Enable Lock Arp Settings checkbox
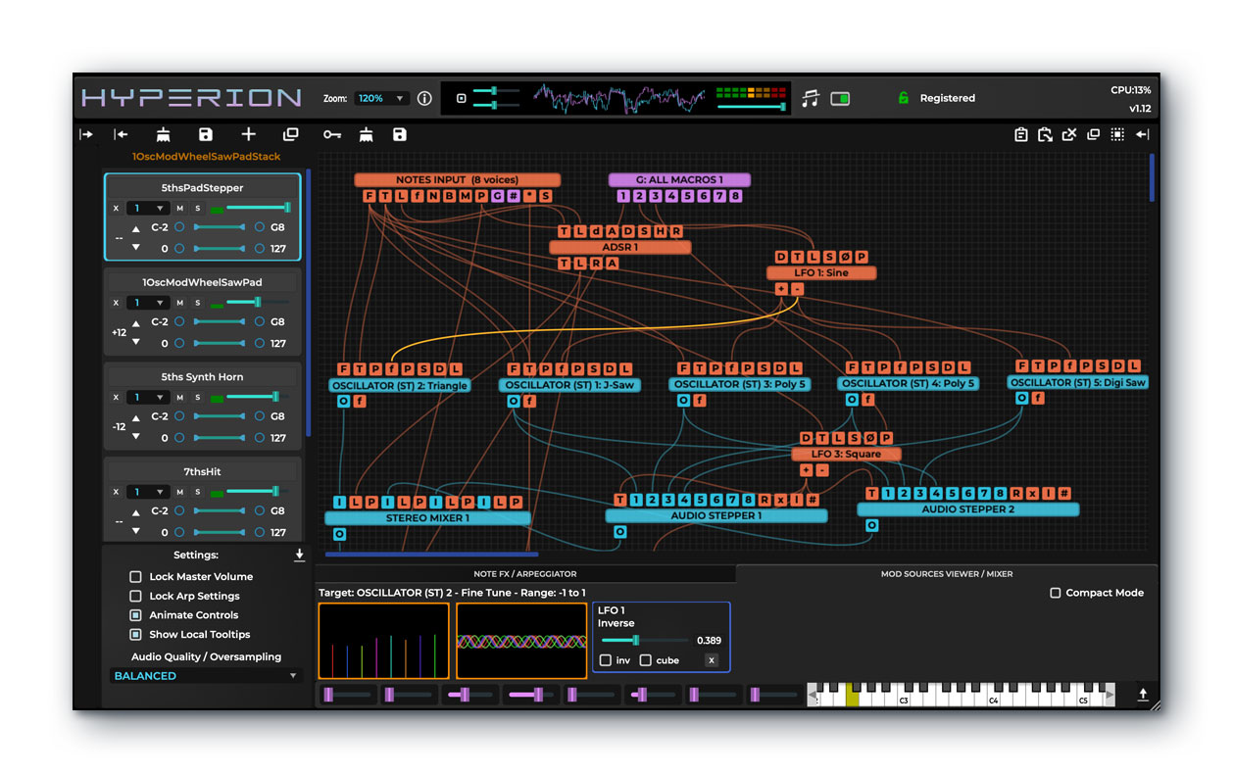Viewport: 1233px width, 774px height. [136, 596]
